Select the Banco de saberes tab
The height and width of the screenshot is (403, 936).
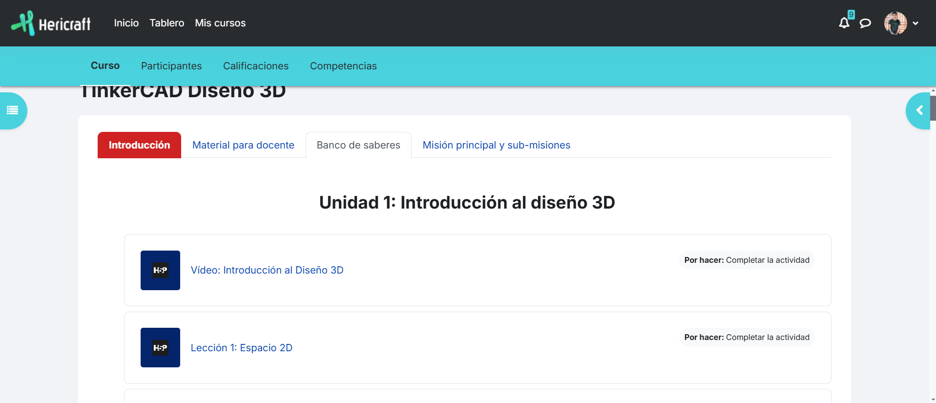tap(358, 145)
